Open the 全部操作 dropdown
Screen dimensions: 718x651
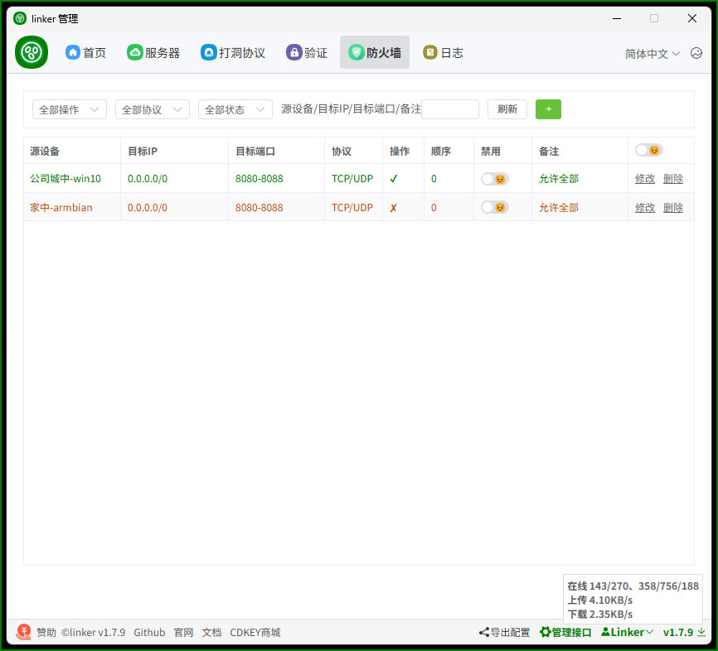click(x=69, y=108)
